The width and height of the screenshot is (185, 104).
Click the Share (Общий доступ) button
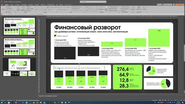(x=180, y=5)
